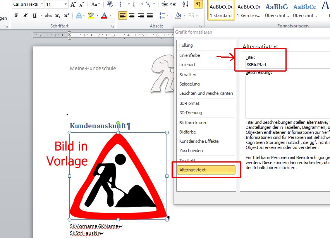Screen dimensions: 330x238
Task: Click the red font color button
Action: coord(104,15)
